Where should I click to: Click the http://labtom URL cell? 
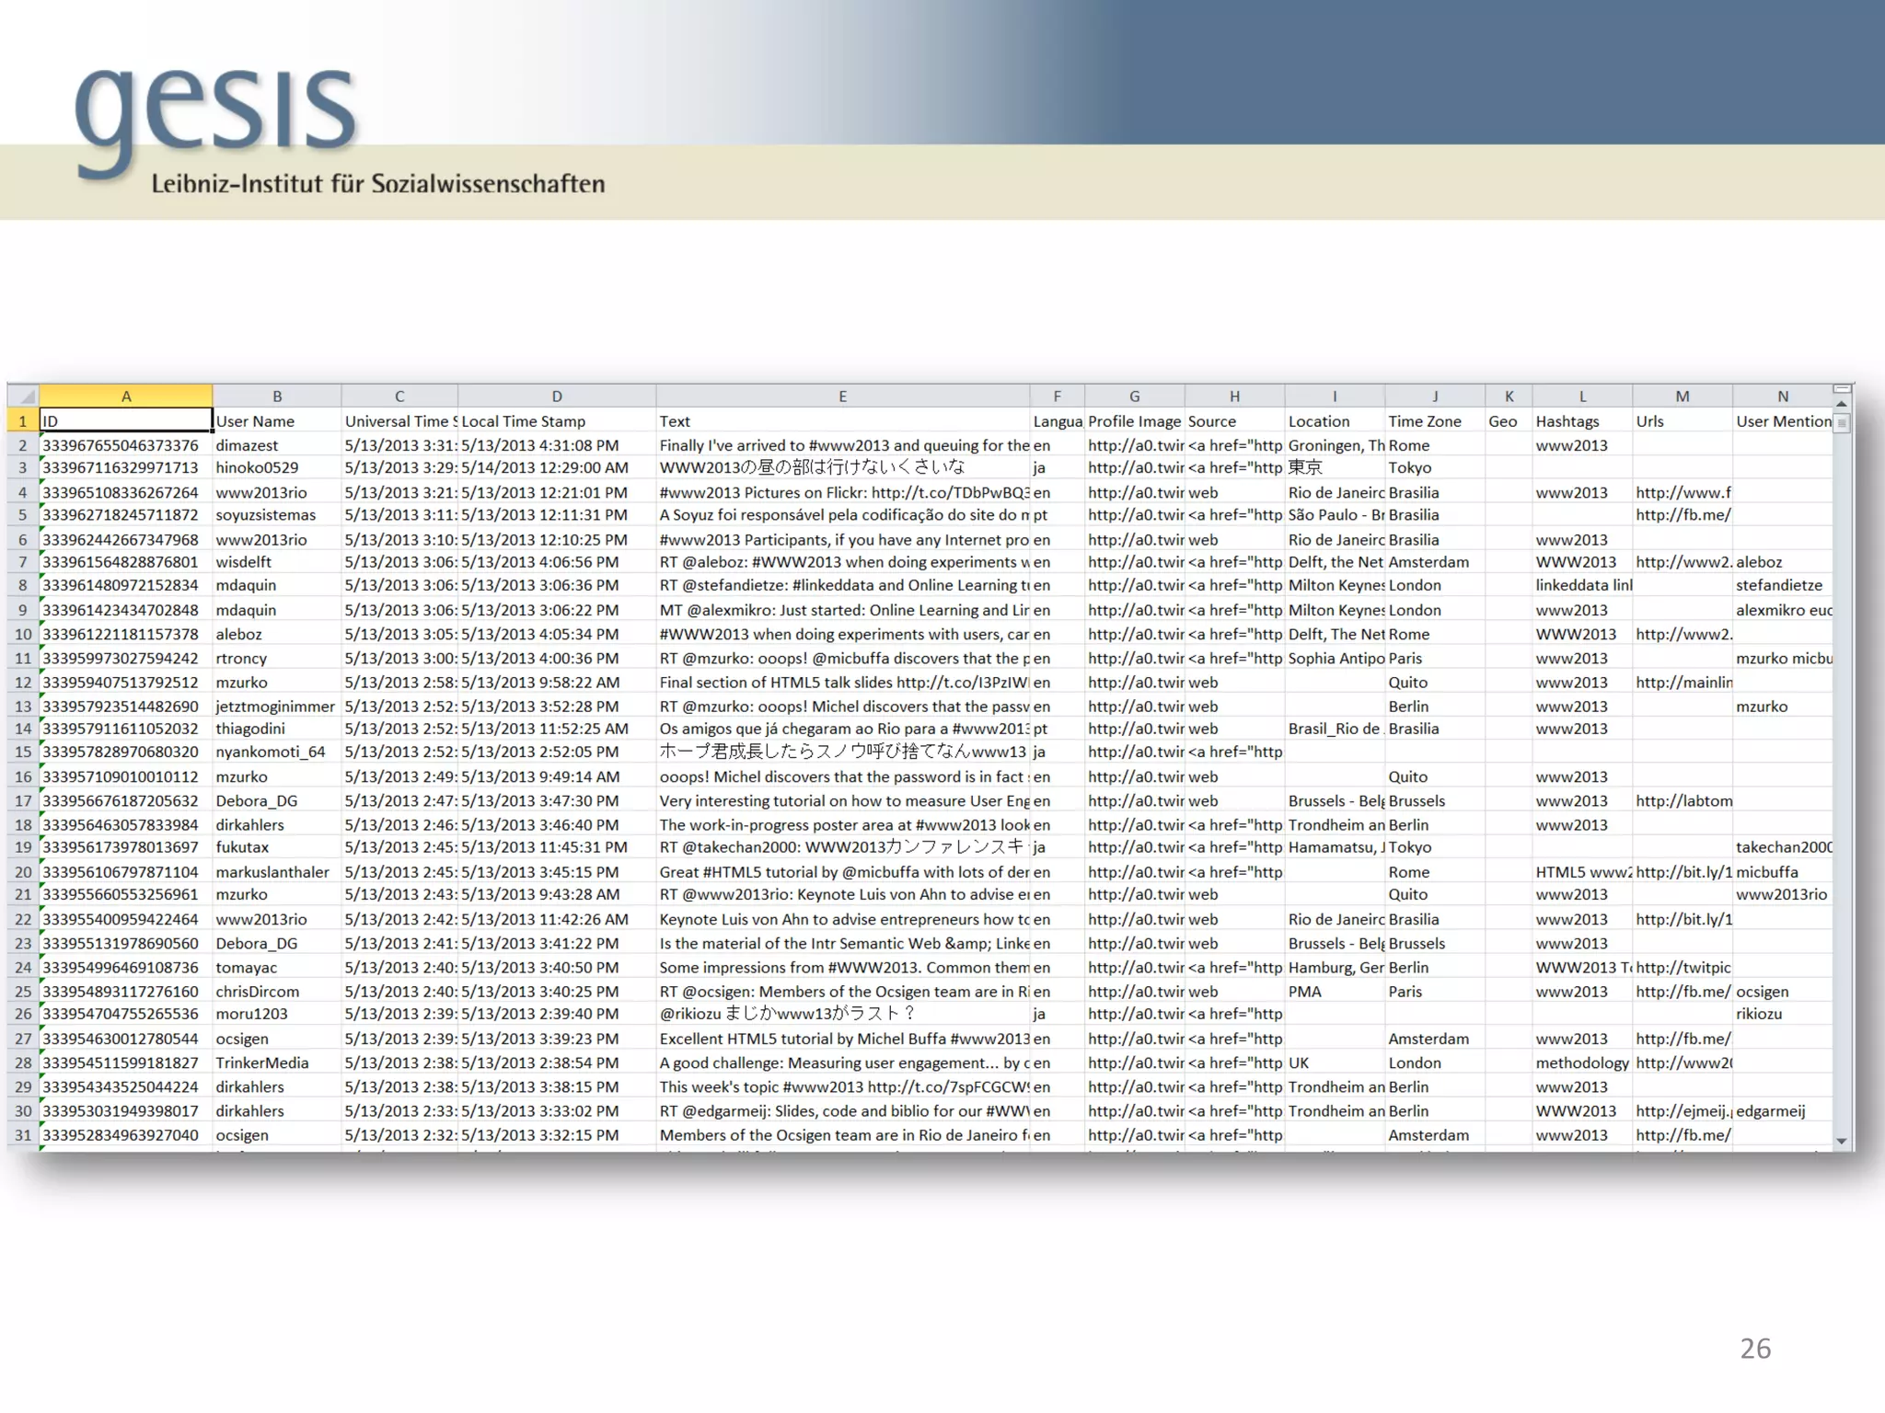(1683, 801)
